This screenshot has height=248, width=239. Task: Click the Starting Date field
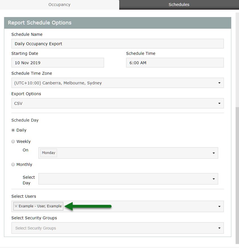coord(58,62)
